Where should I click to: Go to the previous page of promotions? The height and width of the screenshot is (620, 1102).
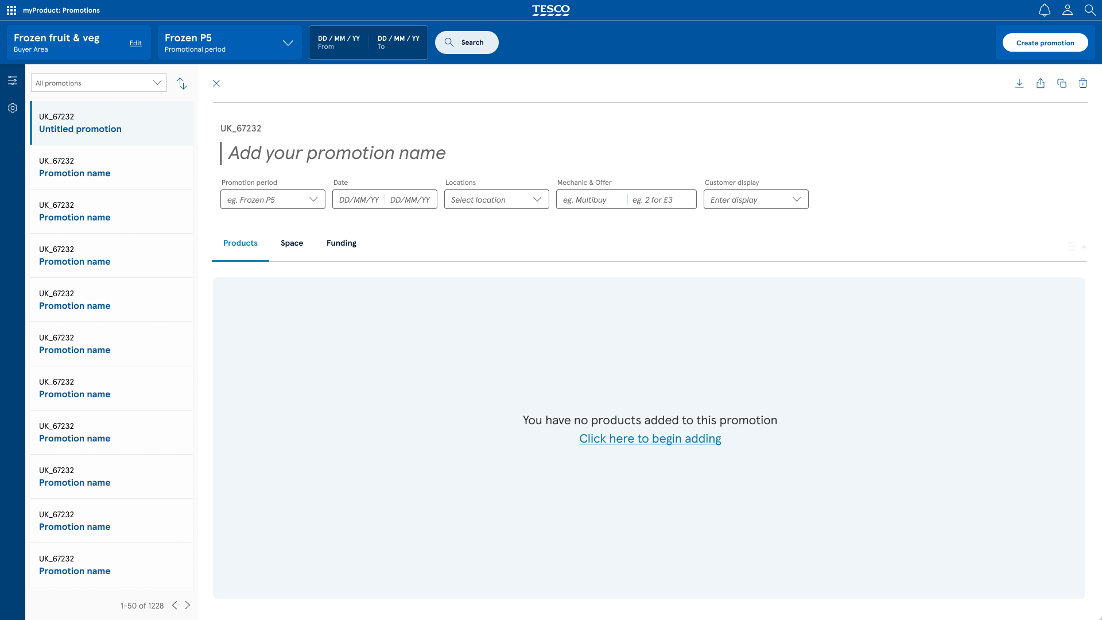click(174, 605)
